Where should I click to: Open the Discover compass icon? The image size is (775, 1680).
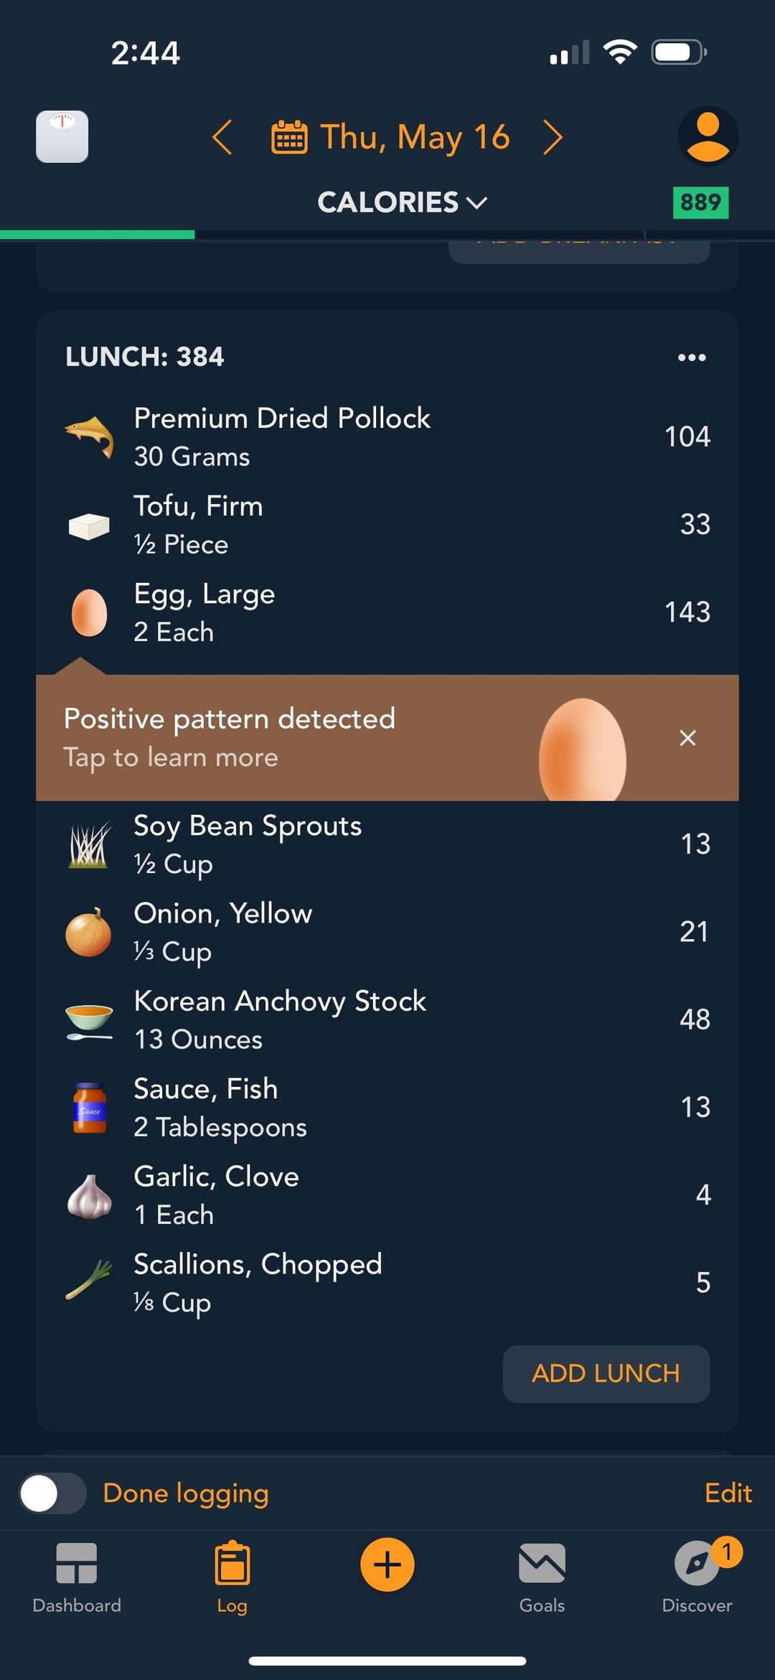tap(697, 1564)
